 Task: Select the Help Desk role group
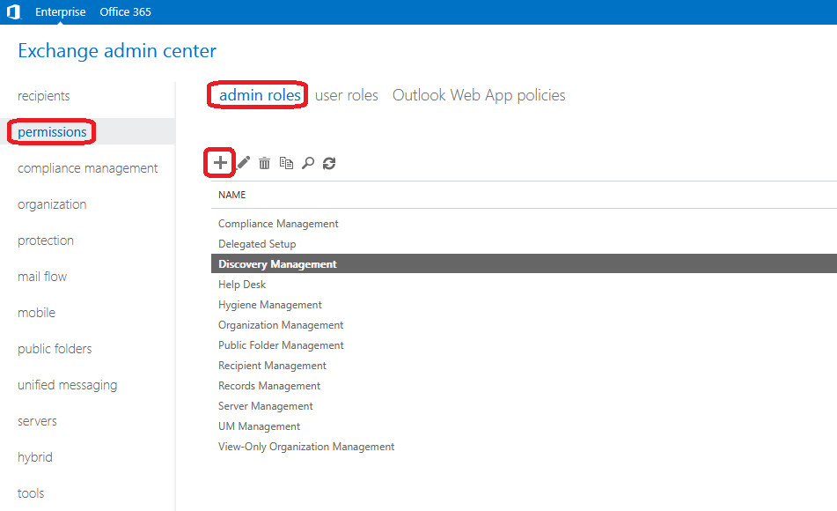point(242,285)
